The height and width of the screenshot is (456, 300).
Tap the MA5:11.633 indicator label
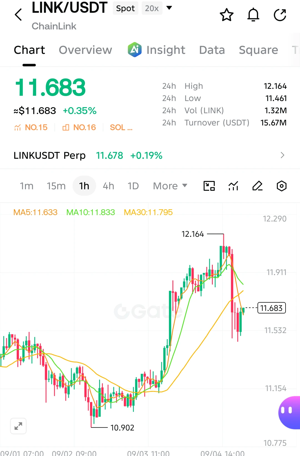click(35, 212)
